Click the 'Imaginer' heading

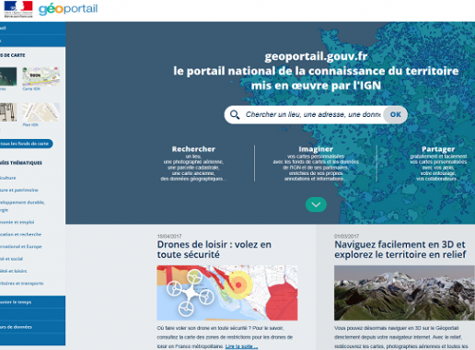click(x=316, y=149)
